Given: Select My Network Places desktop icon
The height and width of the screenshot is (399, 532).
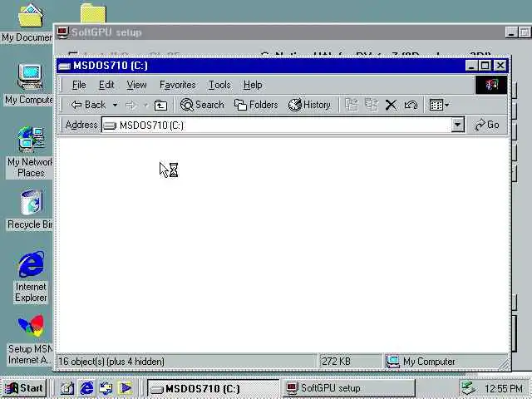Looking at the screenshot, I should pos(31,153).
